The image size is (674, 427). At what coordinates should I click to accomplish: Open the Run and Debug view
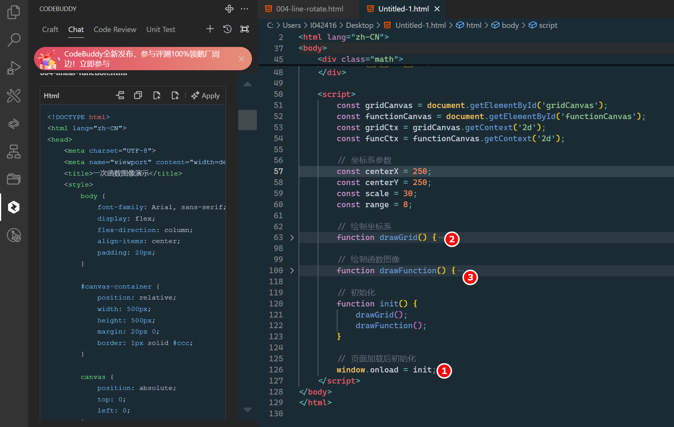[14, 68]
